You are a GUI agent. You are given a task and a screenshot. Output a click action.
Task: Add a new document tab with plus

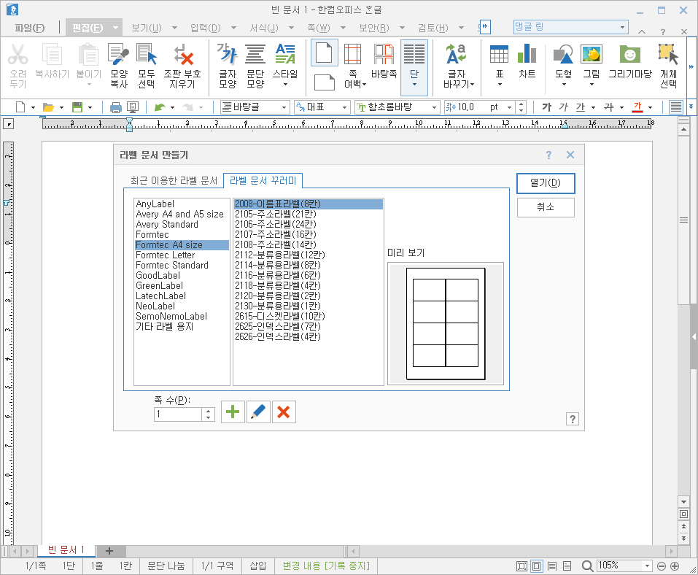pos(109,551)
